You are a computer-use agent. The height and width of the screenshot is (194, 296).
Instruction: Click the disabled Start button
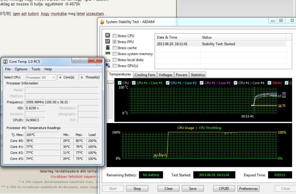click(113, 188)
